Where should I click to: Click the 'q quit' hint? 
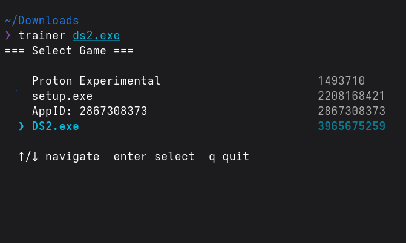[x=229, y=157]
